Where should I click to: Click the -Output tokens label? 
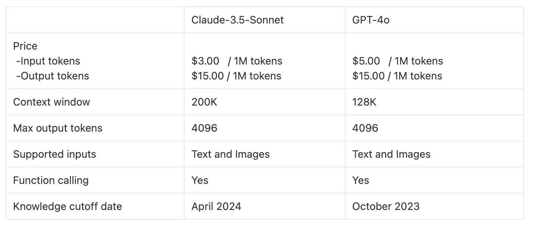coord(52,76)
